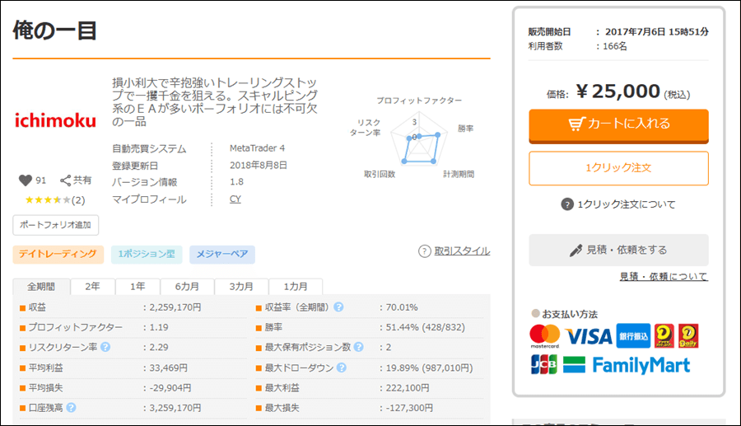This screenshot has height=426, width=741.
Task: Click the ichimoku product logo
Action: [x=55, y=120]
